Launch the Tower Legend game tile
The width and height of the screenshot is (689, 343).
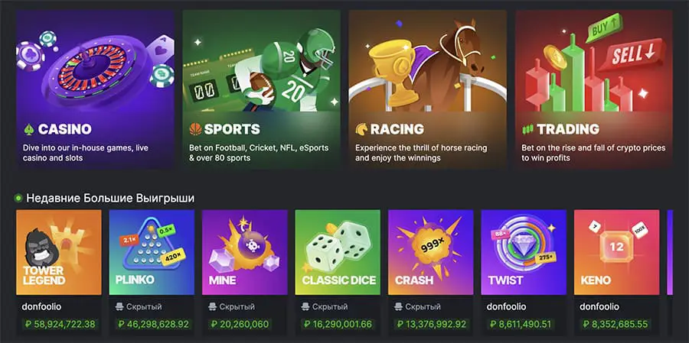(x=59, y=252)
